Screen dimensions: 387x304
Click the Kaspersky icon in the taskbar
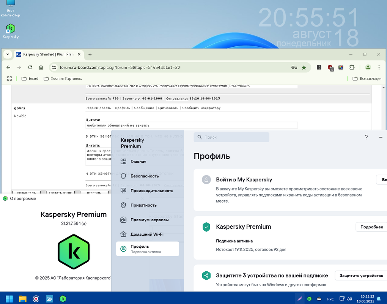(x=63, y=299)
